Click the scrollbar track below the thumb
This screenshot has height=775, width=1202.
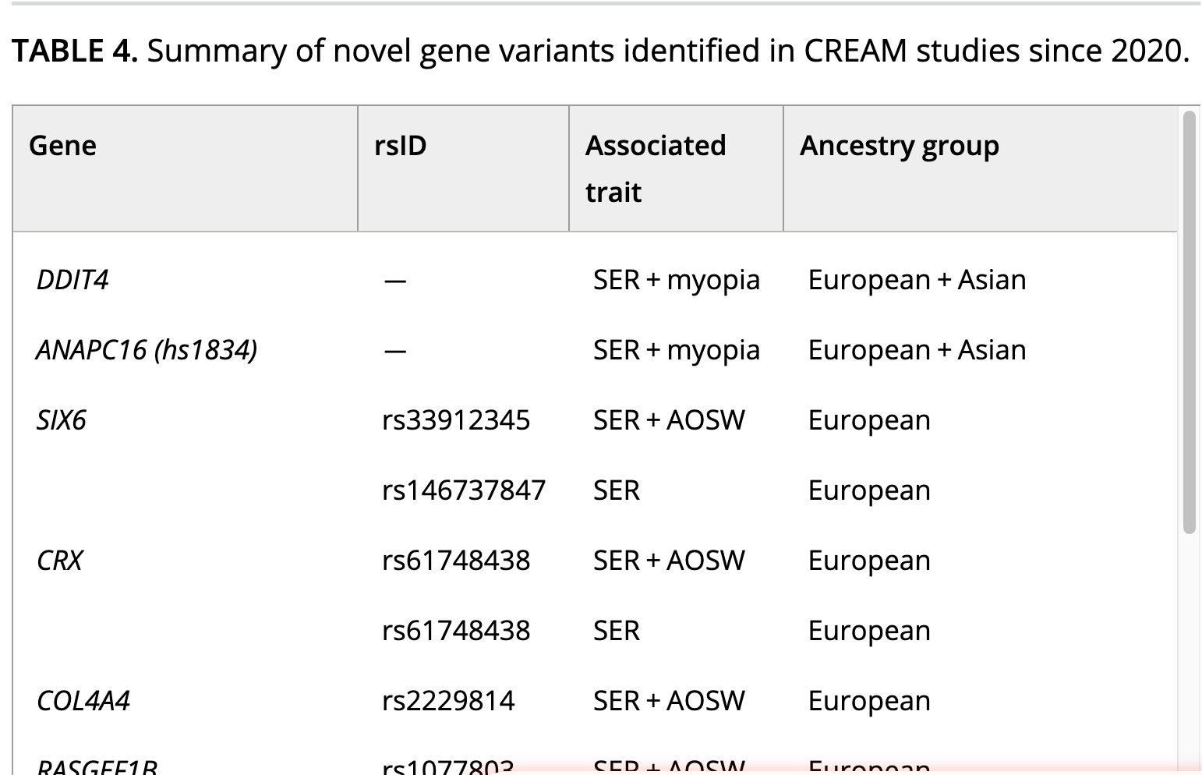(1189, 653)
